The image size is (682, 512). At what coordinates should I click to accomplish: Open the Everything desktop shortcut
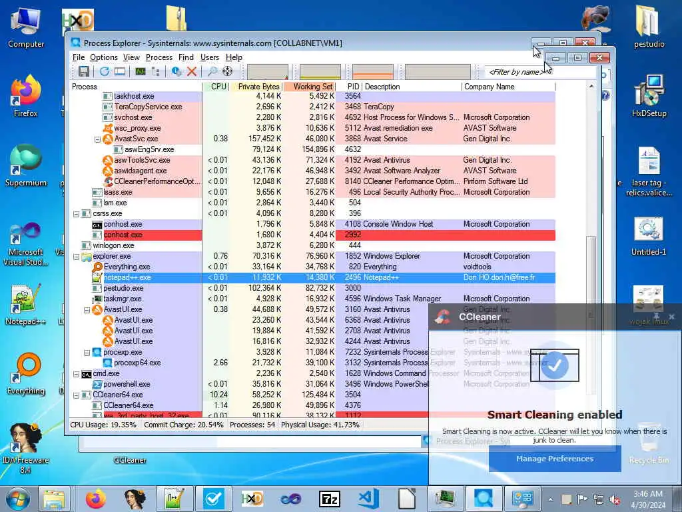point(26,374)
